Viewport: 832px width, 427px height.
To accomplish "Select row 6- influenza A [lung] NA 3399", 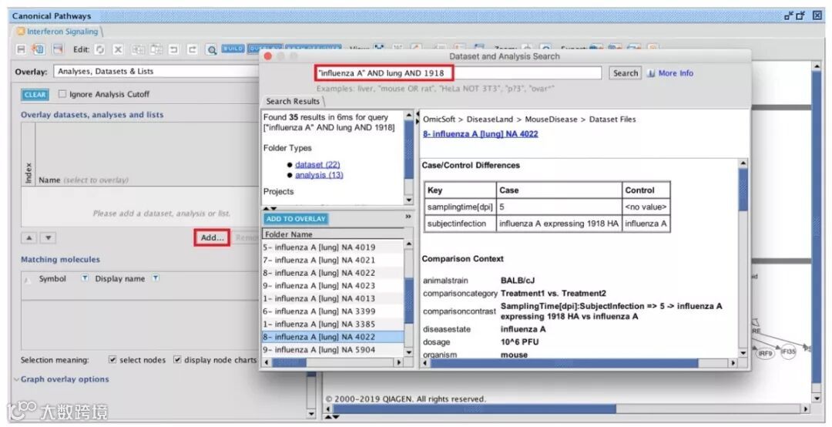I will pos(334,311).
